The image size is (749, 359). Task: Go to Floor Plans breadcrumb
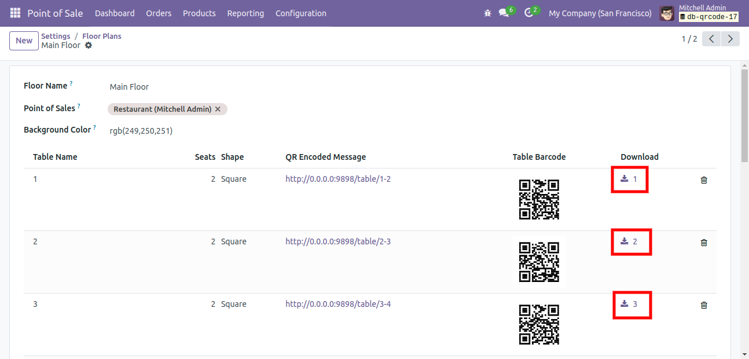click(x=102, y=36)
